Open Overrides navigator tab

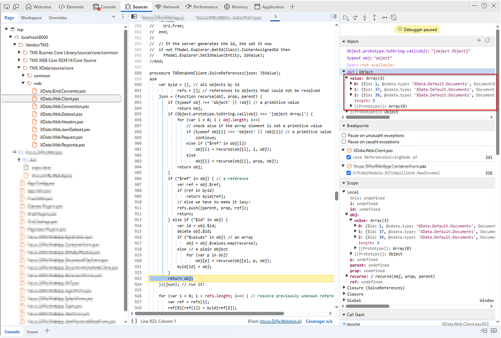point(58,17)
